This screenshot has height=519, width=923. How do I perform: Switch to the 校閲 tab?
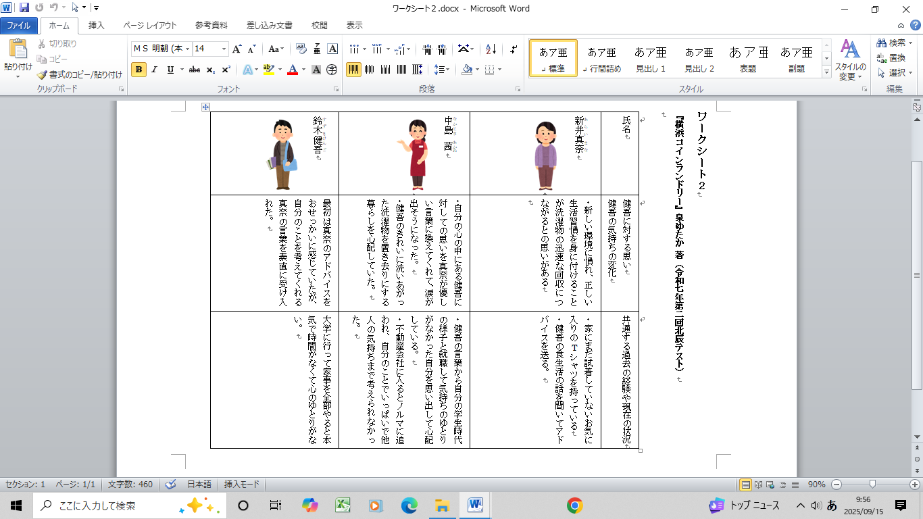pyautogui.click(x=320, y=26)
